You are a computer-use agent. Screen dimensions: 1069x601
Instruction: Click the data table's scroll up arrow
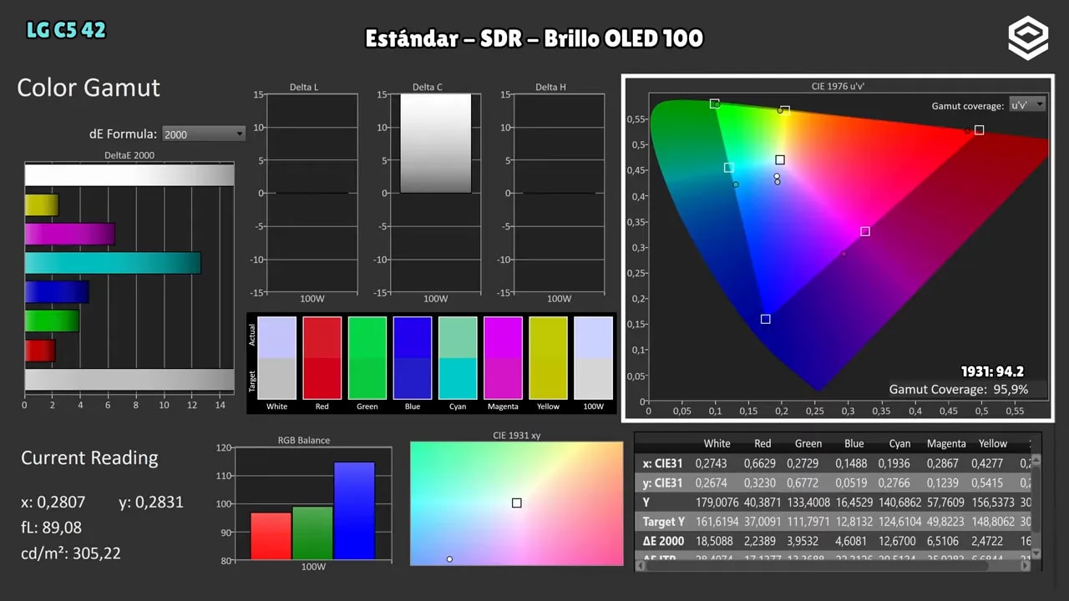coord(1036,459)
